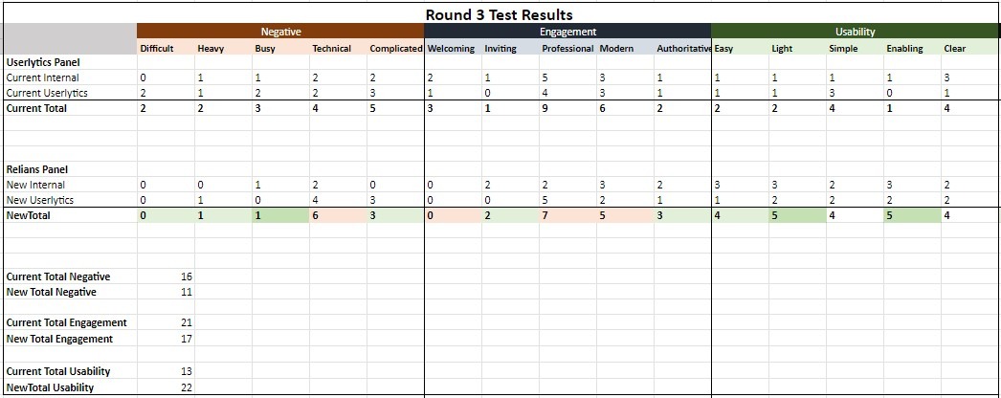Click the Current Total Usability label
The width and height of the screenshot is (1001, 398).
pos(58,371)
